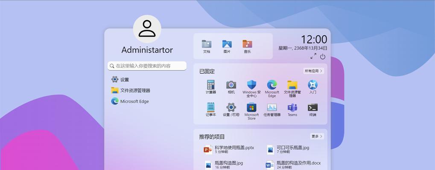Click the 推荐的项目 section heading

pyautogui.click(x=212, y=136)
